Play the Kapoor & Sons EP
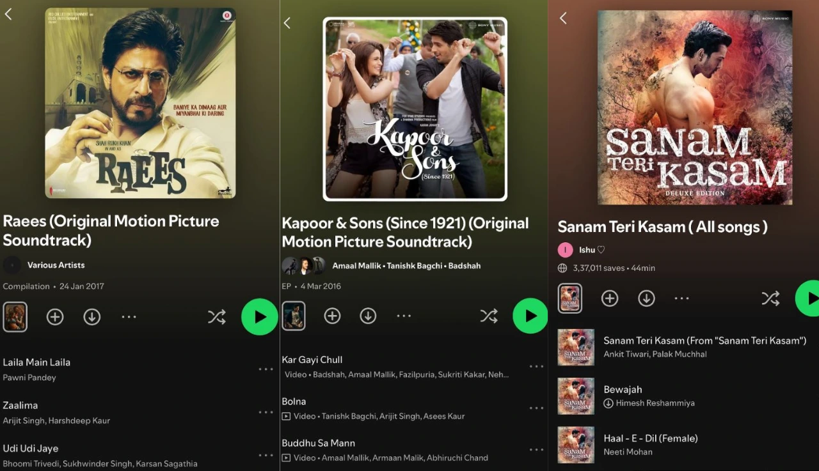The image size is (819, 471). [530, 316]
